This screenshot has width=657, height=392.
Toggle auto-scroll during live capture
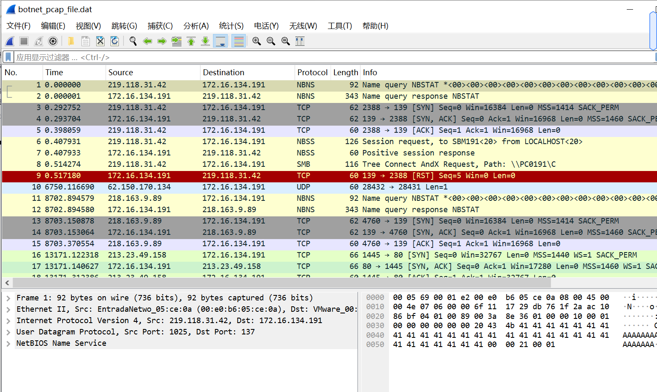[220, 41]
